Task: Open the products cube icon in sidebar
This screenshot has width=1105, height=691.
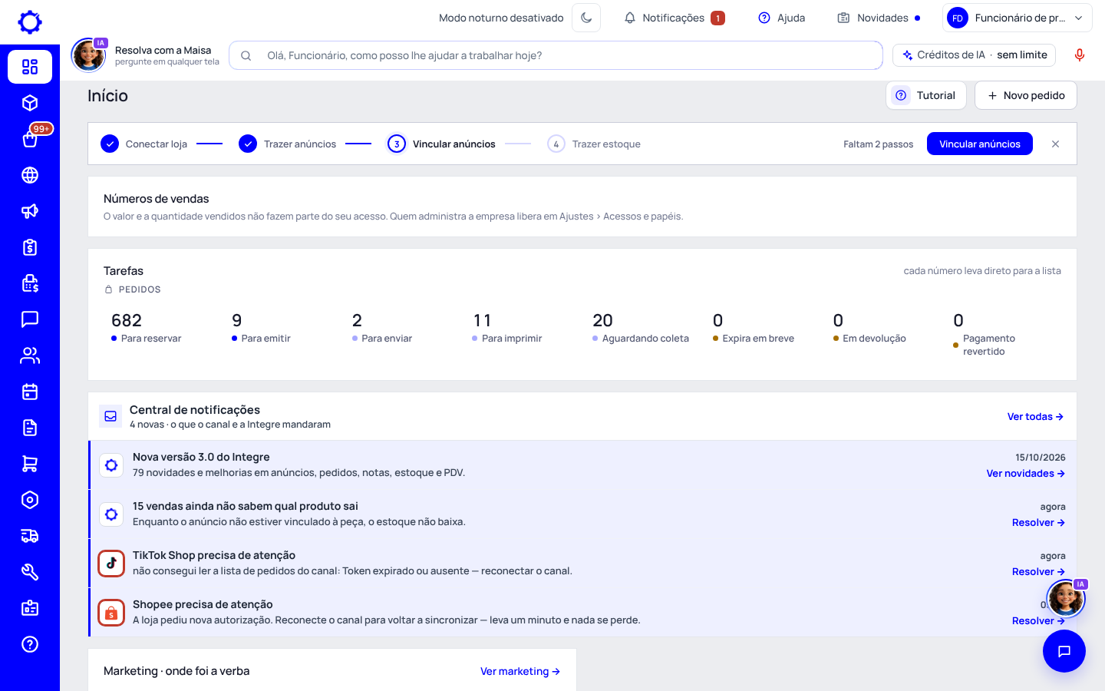Action: tap(30, 103)
